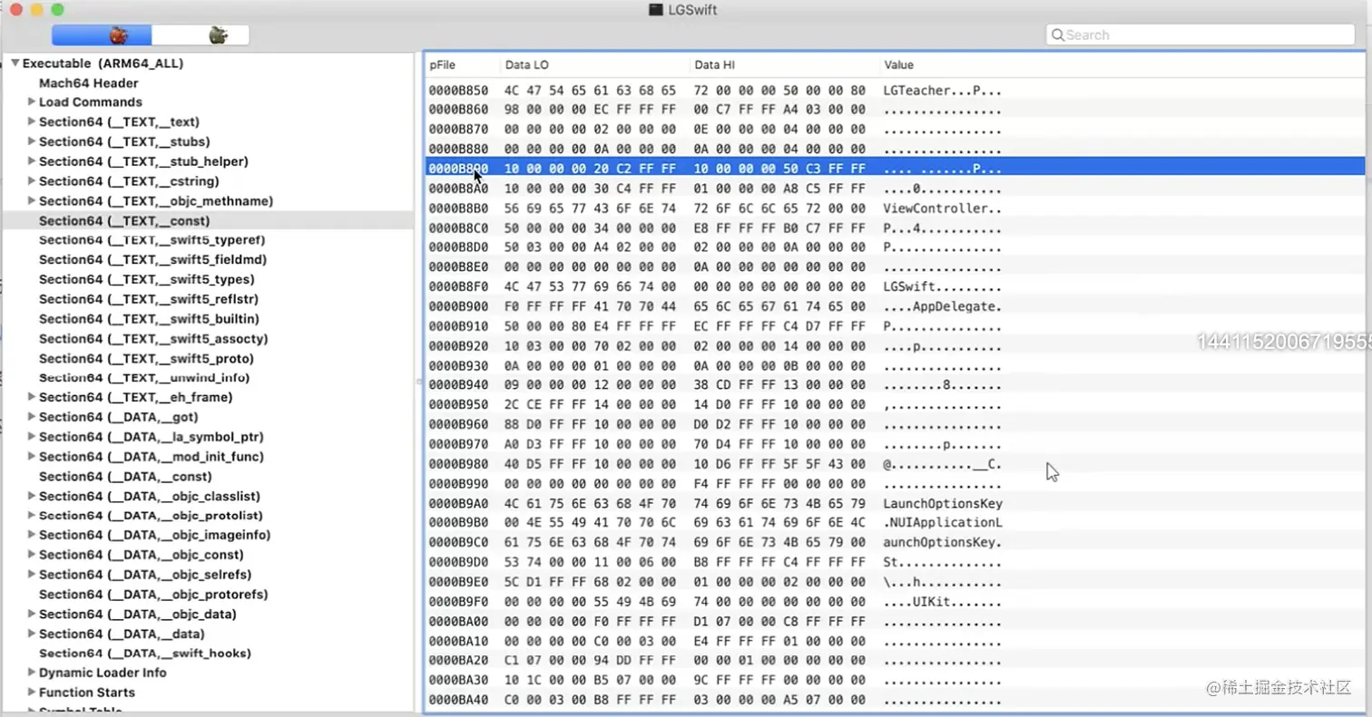1372x717 pixels.
Task: Select the row at offset 0000B8C0
Action: point(895,228)
